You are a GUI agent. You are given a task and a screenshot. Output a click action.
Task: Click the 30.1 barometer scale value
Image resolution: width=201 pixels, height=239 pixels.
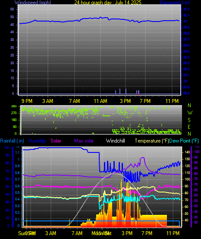(186, 15)
